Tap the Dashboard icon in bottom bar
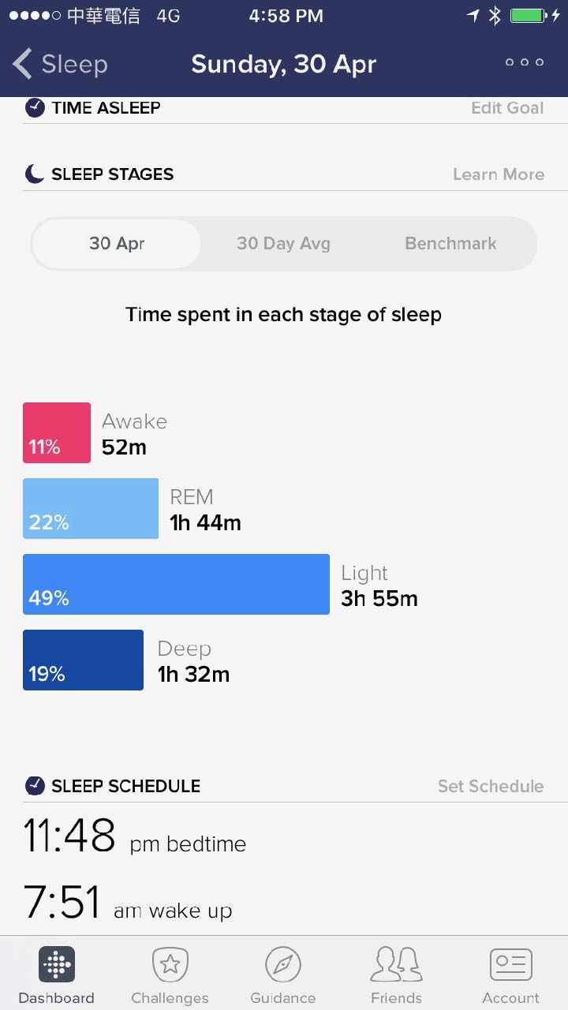The height and width of the screenshot is (1010, 568). [x=57, y=964]
